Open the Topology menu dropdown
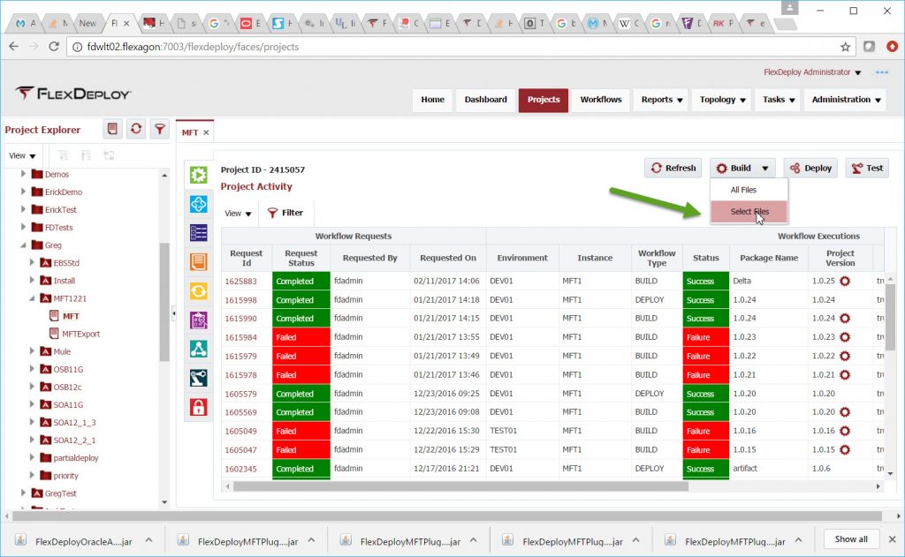905x557 pixels. pyautogui.click(x=722, y=100)
